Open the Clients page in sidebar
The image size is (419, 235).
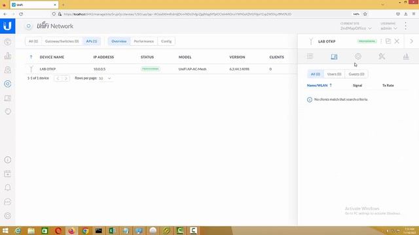[x=8, y=98]
